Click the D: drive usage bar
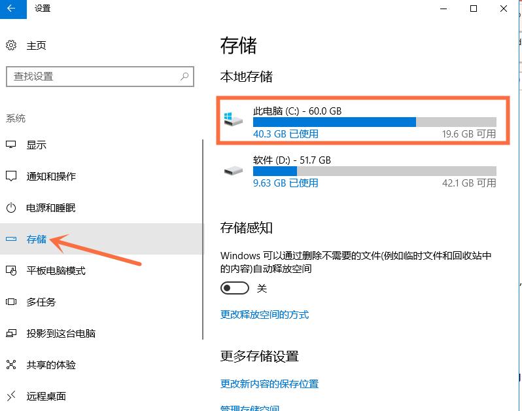Viewport: 522px width, 411px height. click(x=375, y=171)
